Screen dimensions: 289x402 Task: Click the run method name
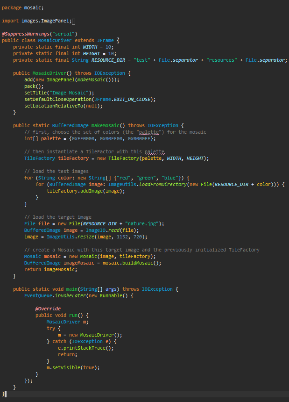[73, 316]
